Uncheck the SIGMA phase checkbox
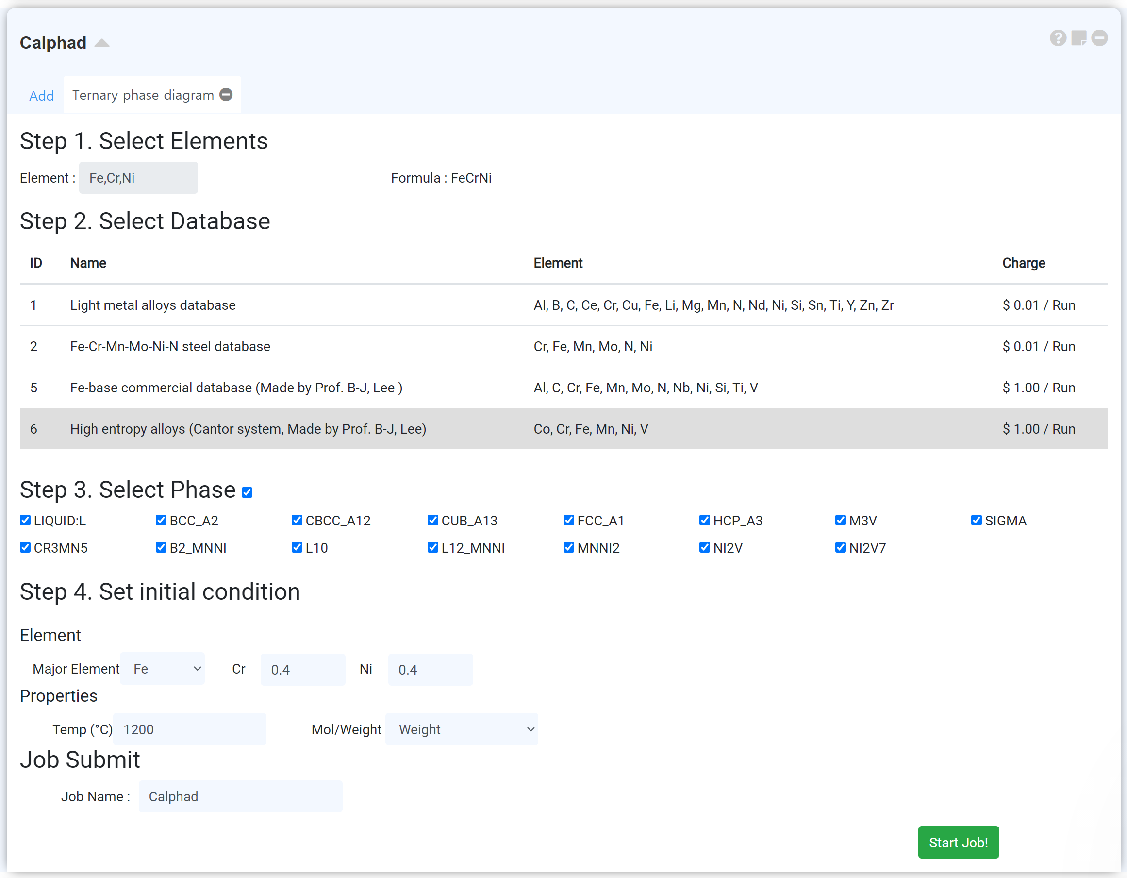The height and width of the screenshot is (878, 1127). pos(976,520)
